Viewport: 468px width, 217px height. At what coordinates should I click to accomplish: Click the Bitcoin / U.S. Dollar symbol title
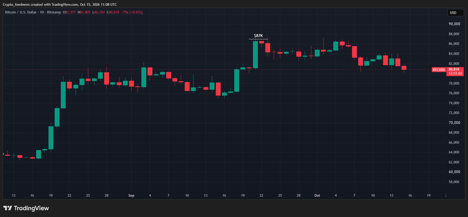(x=32, y=12)
